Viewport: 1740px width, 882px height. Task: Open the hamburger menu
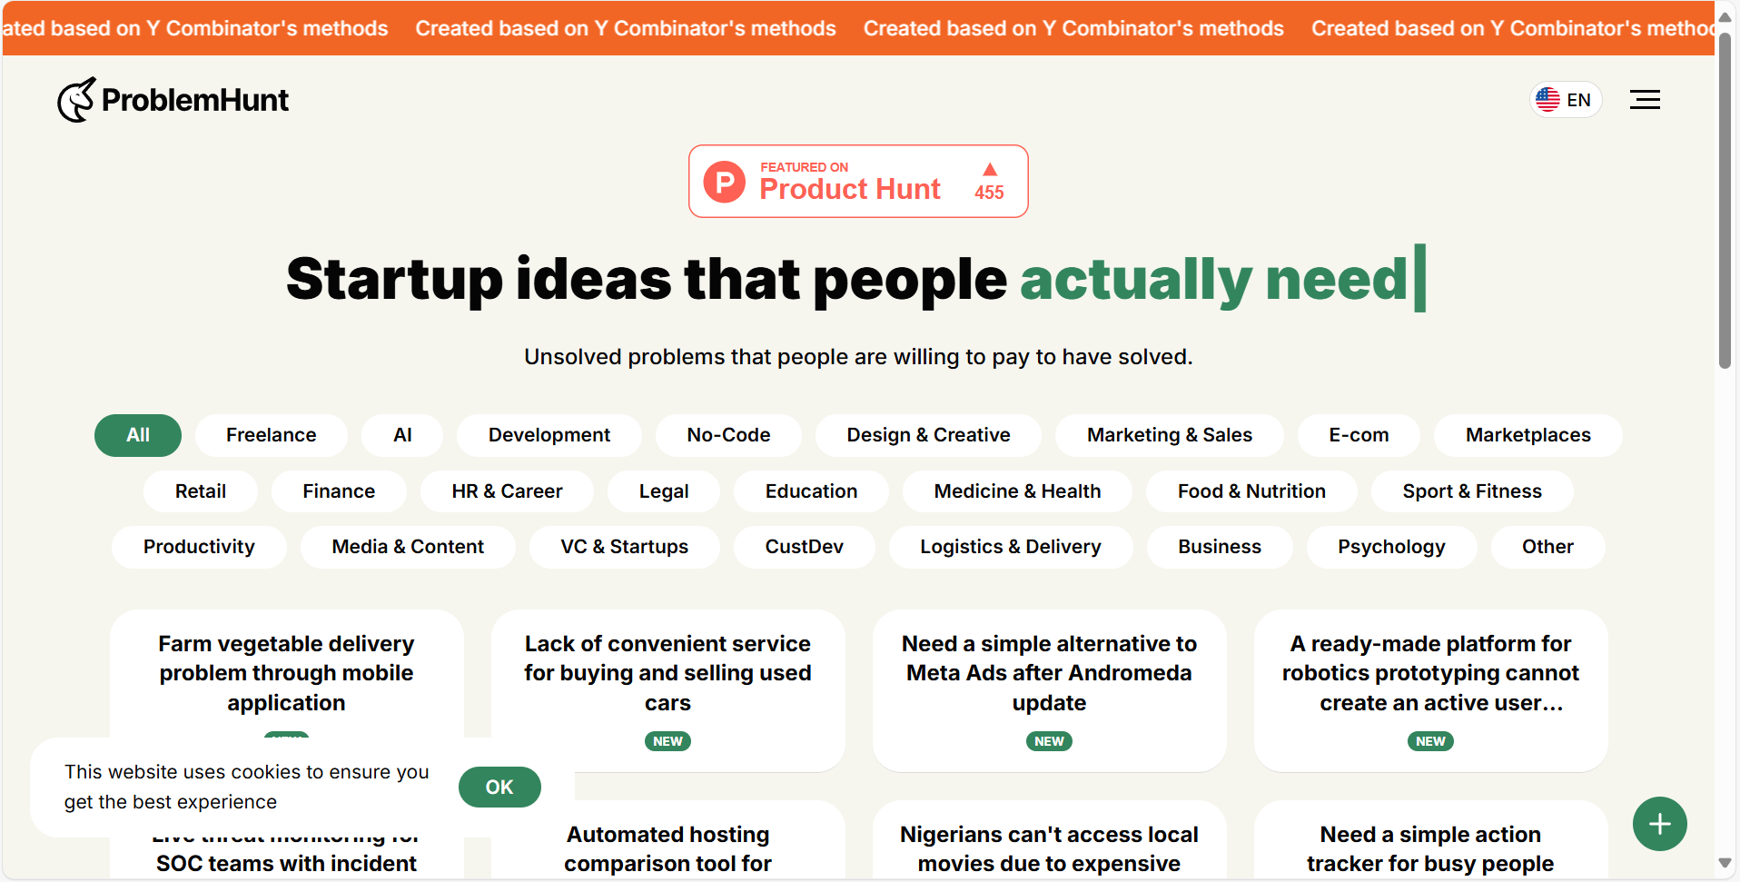tap(1644, 100)
